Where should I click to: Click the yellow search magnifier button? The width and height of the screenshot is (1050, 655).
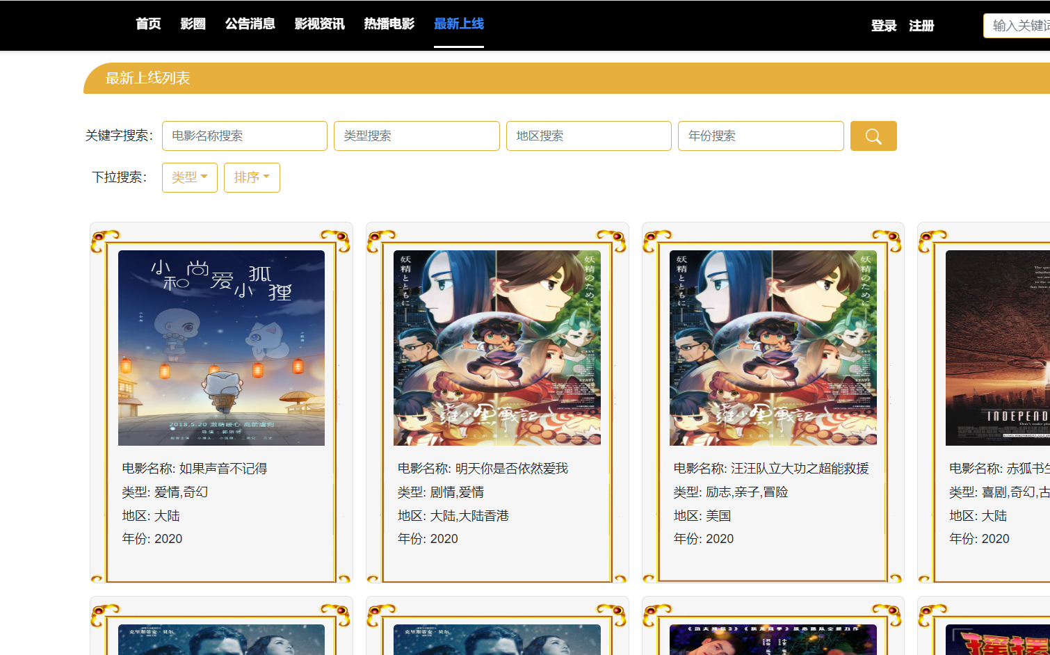coord(873,136)
